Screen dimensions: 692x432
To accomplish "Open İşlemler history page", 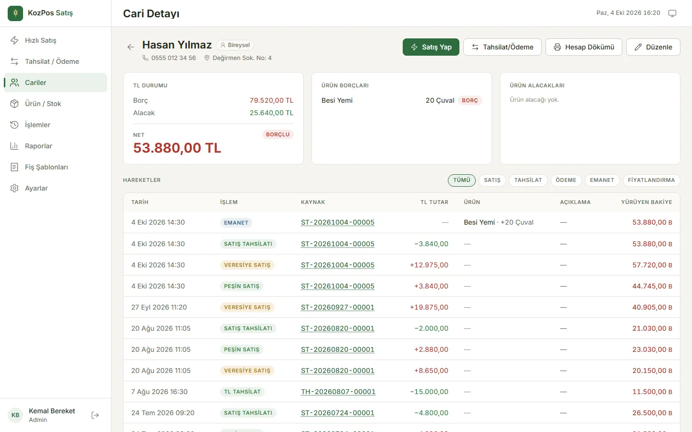I will pyautogui.click(x=55, y=125).
